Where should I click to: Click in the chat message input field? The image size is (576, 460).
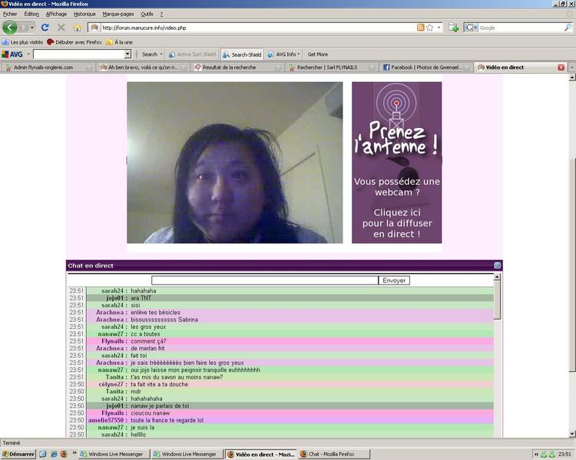coord(265,281)
